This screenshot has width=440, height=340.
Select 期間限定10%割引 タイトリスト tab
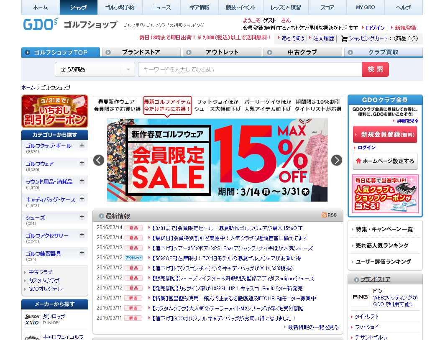pyautogui.click(x=318, y=105)
